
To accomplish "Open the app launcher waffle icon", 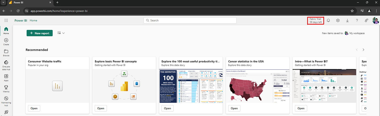I will pos(6,20).
